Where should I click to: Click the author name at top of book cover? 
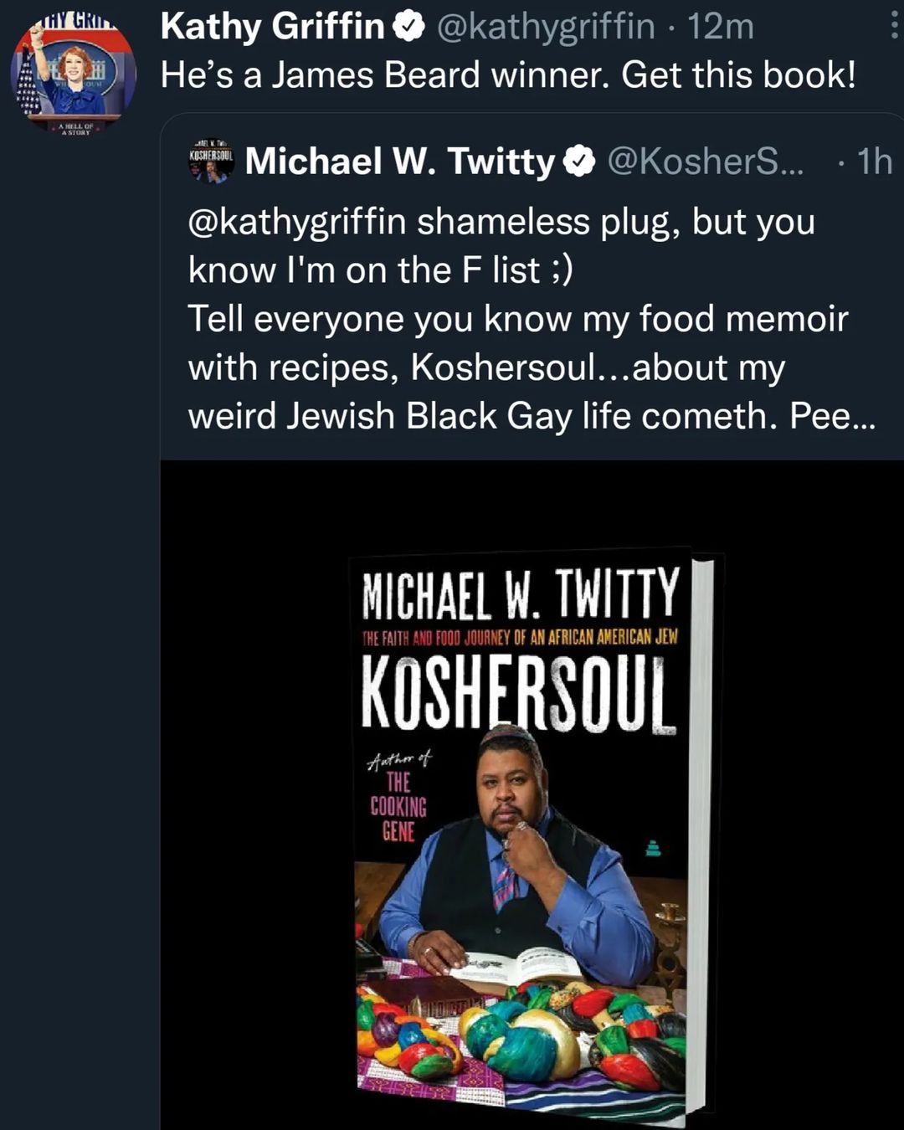(520, 593)
